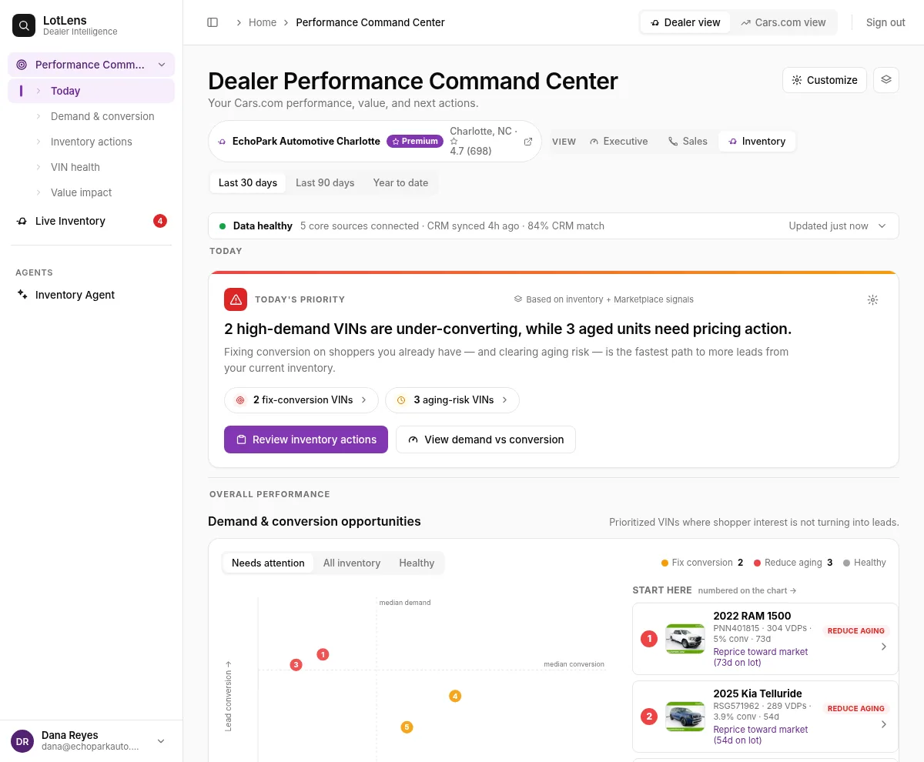The image size is (924, 762).
Task: Click Reprice toward market (73d on lot)
Action: (x=761, y=657)
